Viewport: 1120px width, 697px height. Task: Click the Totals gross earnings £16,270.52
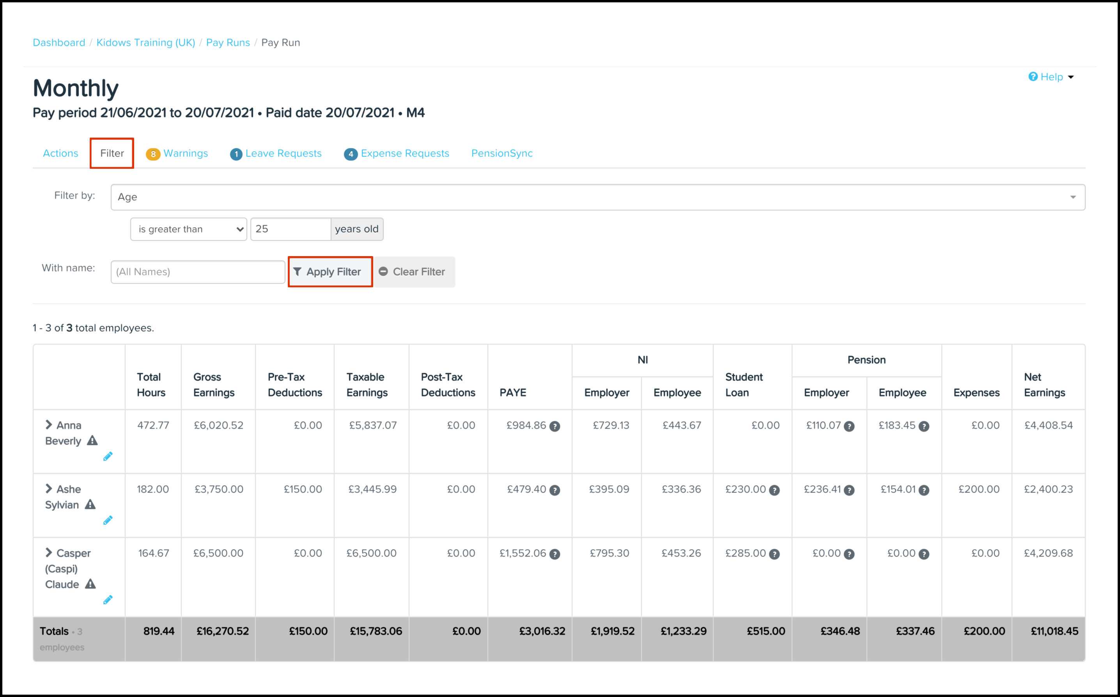tap(222, 631)
